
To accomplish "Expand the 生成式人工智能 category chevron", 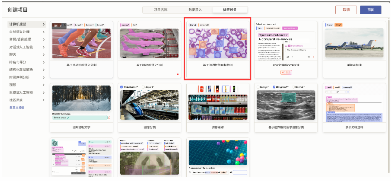I will [44, 93].
